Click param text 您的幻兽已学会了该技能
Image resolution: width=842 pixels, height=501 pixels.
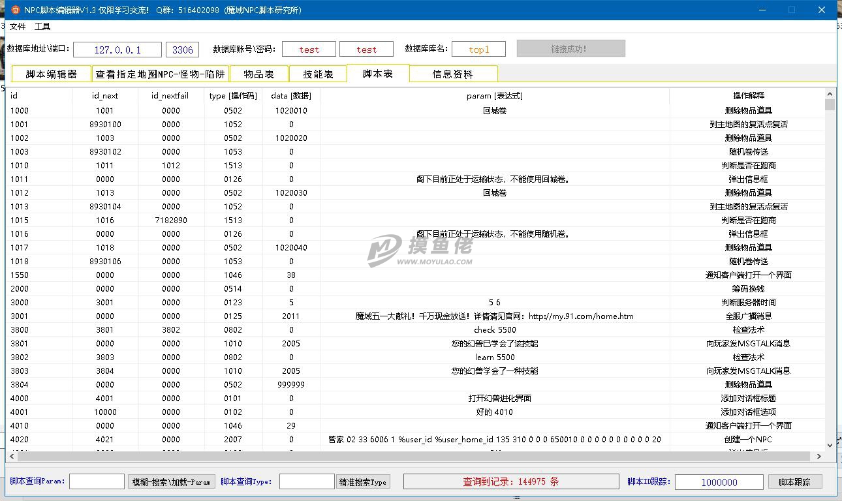495,344
